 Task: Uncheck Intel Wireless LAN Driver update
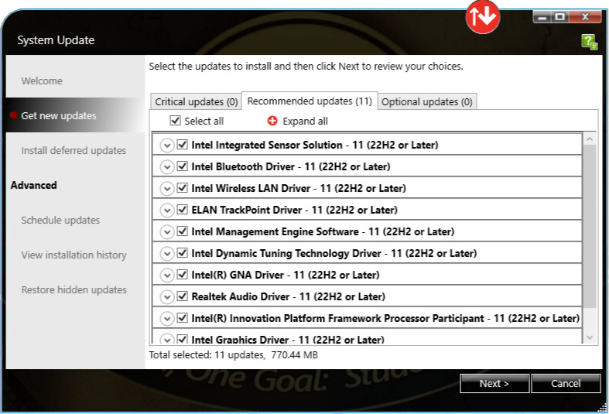point(182,188)
